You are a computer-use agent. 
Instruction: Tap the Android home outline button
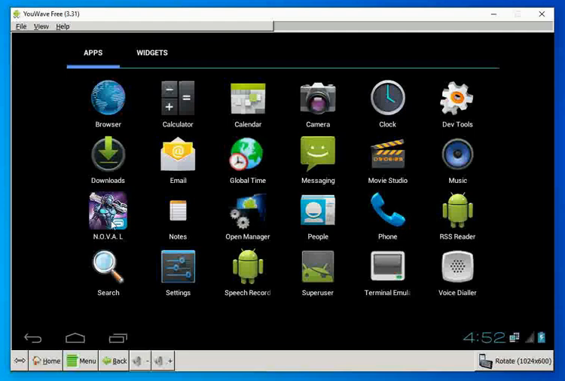75,338
